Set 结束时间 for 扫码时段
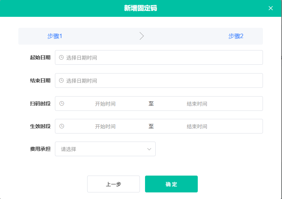This screenshot has width=282, height=199. click(x=197, y=104)
